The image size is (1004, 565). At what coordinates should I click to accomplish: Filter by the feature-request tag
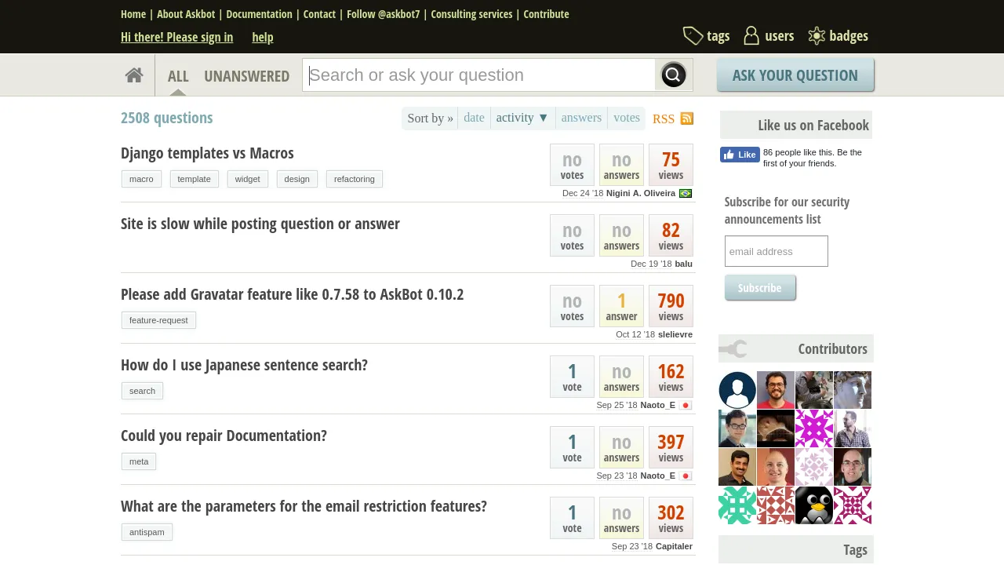point(158,320)
